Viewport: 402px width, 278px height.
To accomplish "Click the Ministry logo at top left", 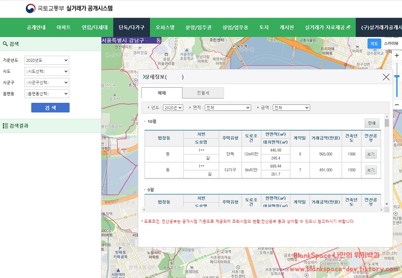I will (31, 8).
